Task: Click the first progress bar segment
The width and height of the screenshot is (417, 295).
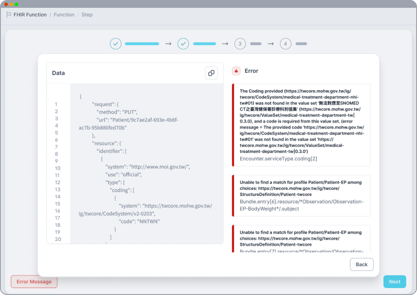Action: pos(142,44)
